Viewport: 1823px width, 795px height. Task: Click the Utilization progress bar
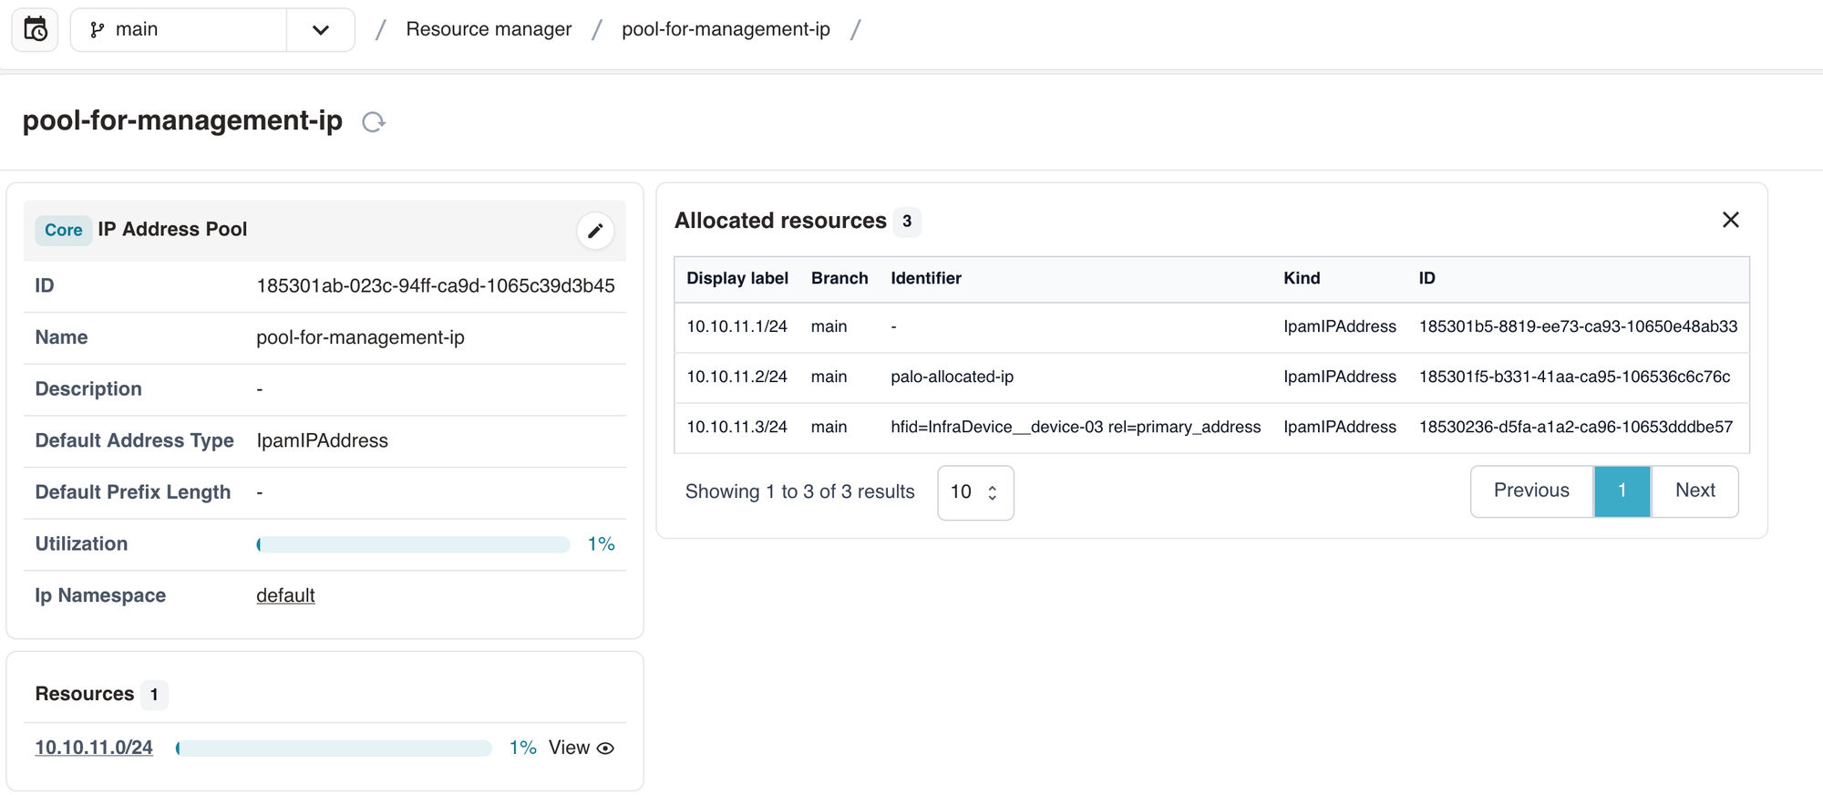(x=413, y=544)
